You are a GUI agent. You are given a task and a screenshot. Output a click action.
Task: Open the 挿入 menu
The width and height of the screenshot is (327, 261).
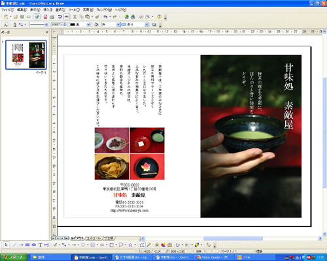[48, 10]
